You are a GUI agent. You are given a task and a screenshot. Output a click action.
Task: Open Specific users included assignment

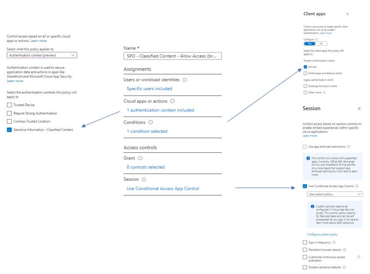(149, 89)
